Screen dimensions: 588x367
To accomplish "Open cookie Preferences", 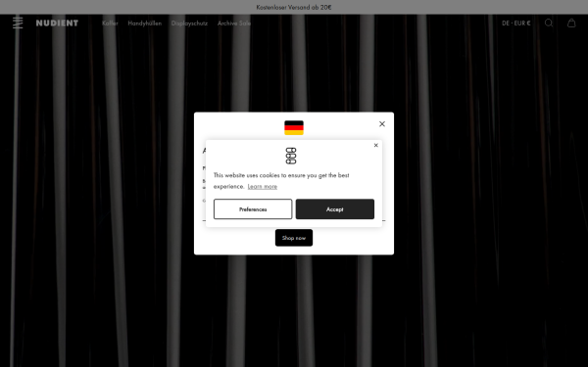I will (x=253, y=209).
